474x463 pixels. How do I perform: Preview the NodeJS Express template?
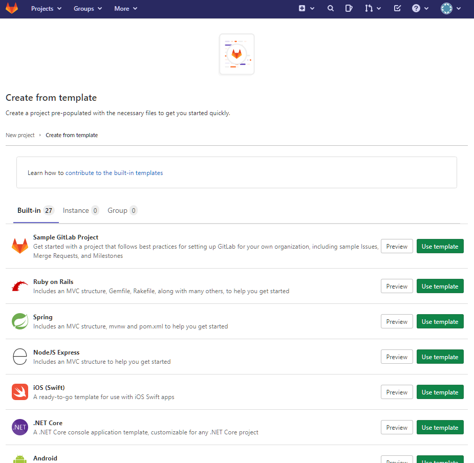click(397, 357)
